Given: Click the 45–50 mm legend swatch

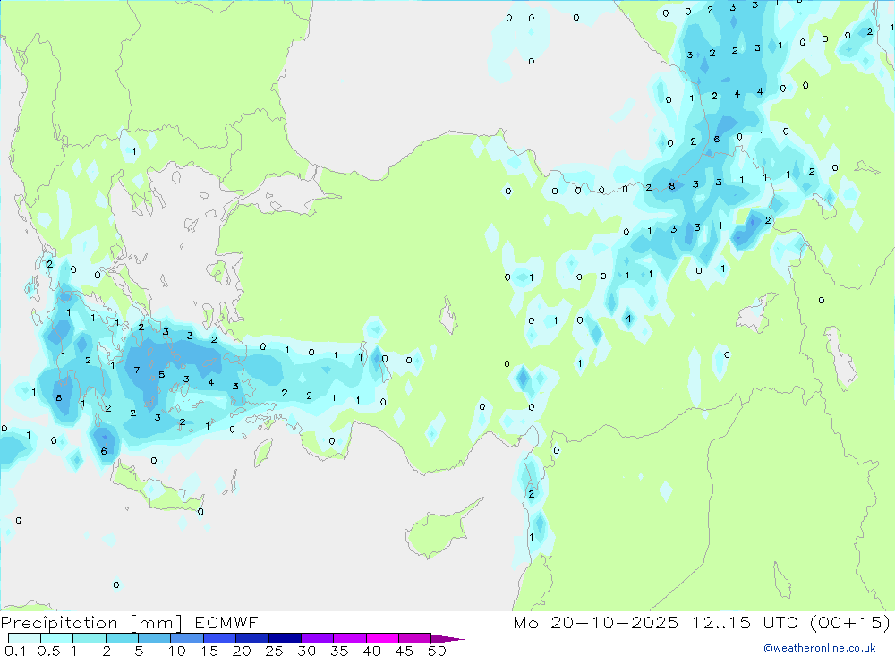Looking at the screenshot, I should pyautogui.click(x=415, y=638).
